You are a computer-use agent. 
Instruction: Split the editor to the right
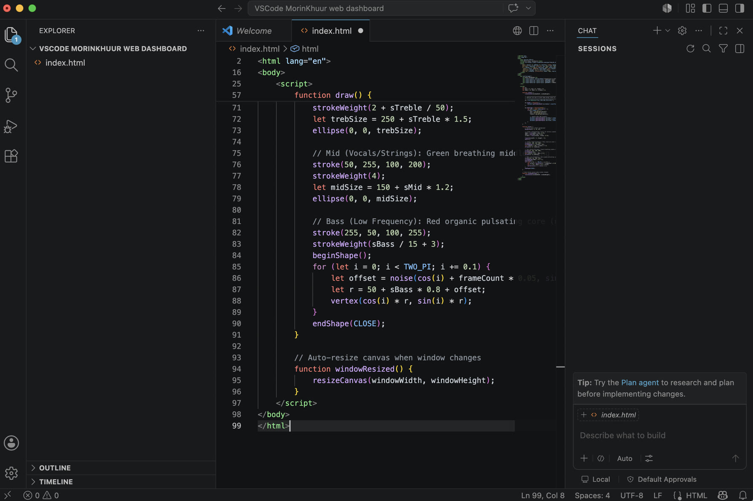(534, 31)
